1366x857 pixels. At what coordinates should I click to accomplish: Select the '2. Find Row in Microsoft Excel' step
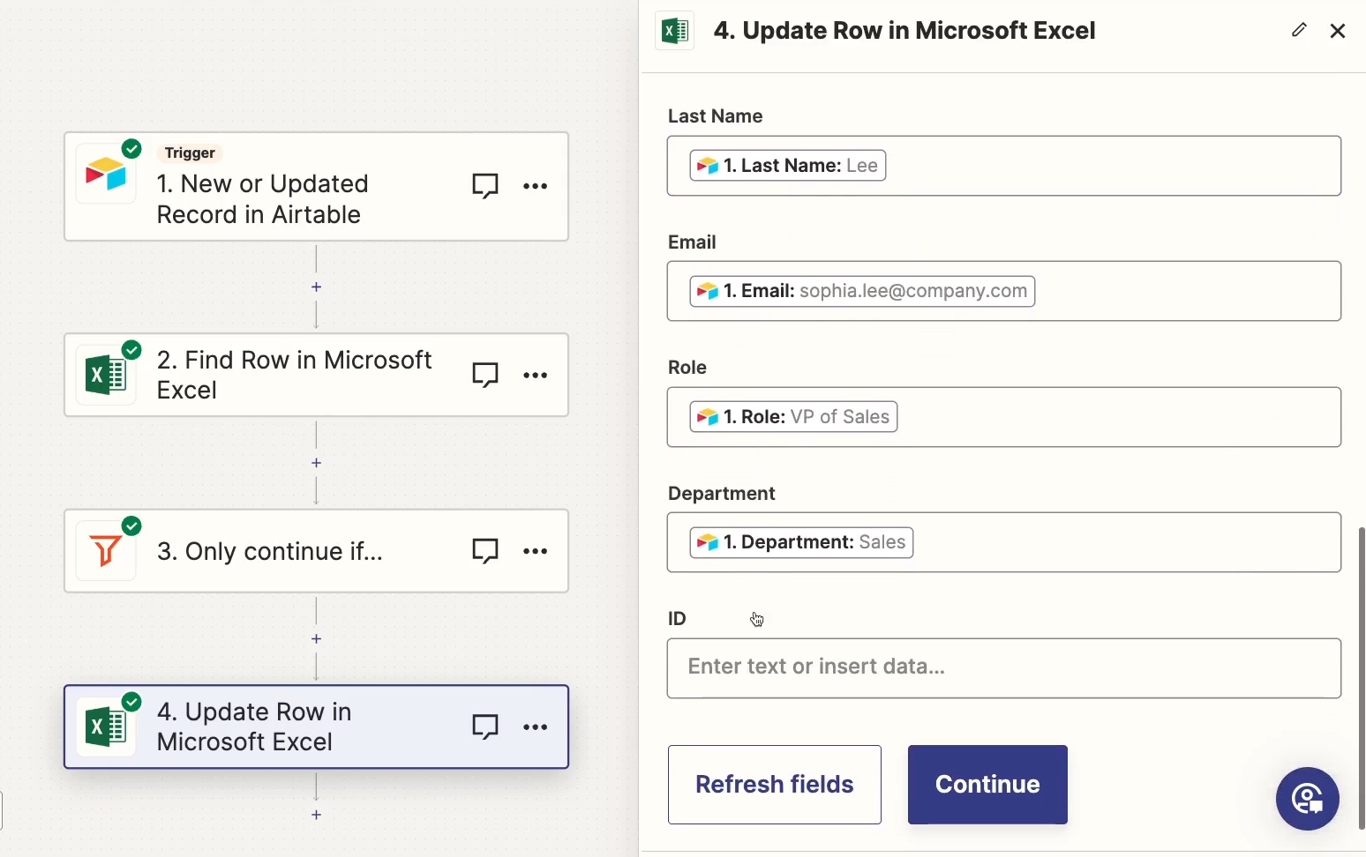coord(316,375)
